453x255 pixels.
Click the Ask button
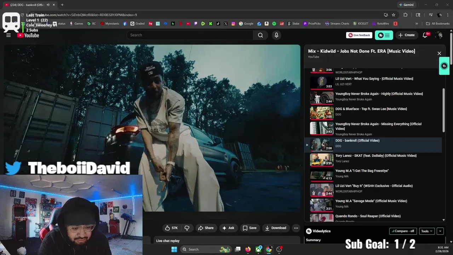228,228
